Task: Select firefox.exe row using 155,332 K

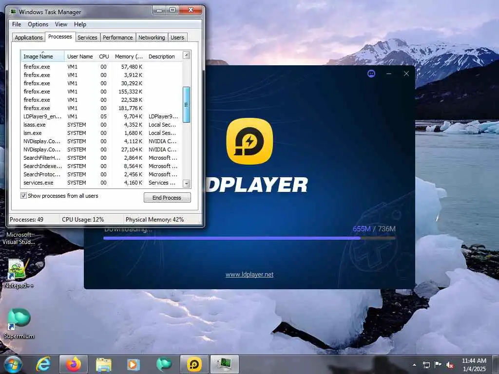Action: tap(101, 92)
